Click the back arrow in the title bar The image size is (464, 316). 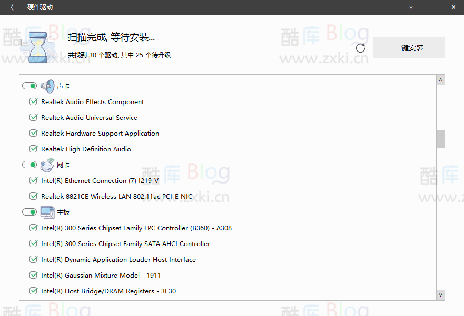click(x=11, y=7)
